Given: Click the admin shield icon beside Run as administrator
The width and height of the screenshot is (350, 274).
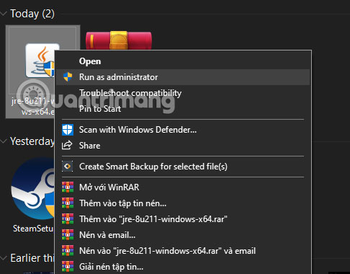Looking at the screenshot, I should [68, 77].
